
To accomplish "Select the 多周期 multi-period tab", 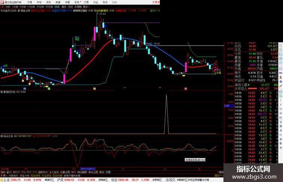I will (x=78, y=7).
